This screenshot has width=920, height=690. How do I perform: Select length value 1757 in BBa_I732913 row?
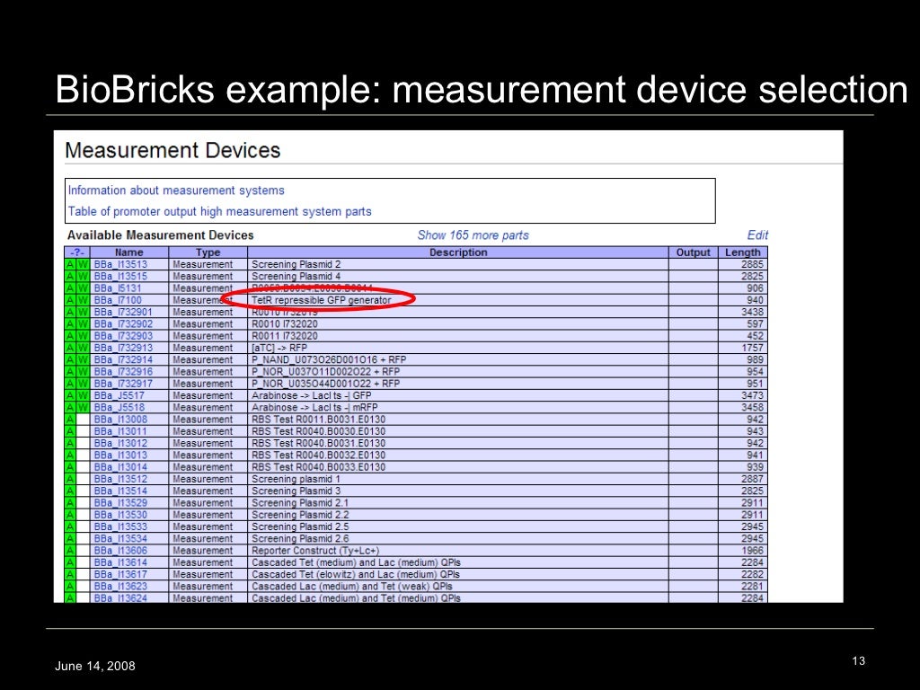tap(752, 348)
